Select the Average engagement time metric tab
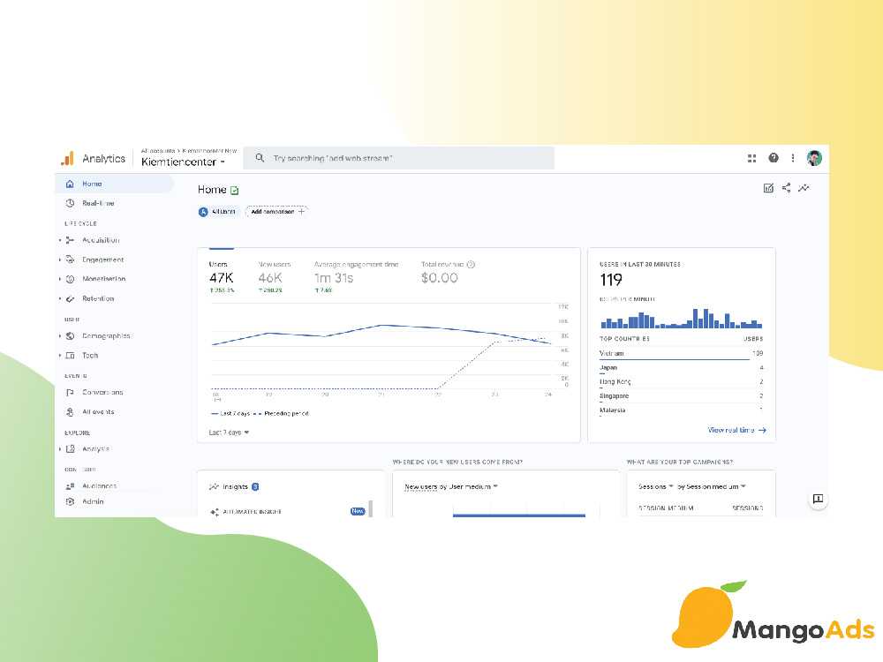The width and height of the screenshot is (883, 662). (x=356, y=277)
